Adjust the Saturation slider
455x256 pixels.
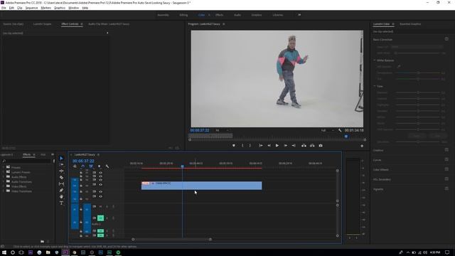point(418,142)
